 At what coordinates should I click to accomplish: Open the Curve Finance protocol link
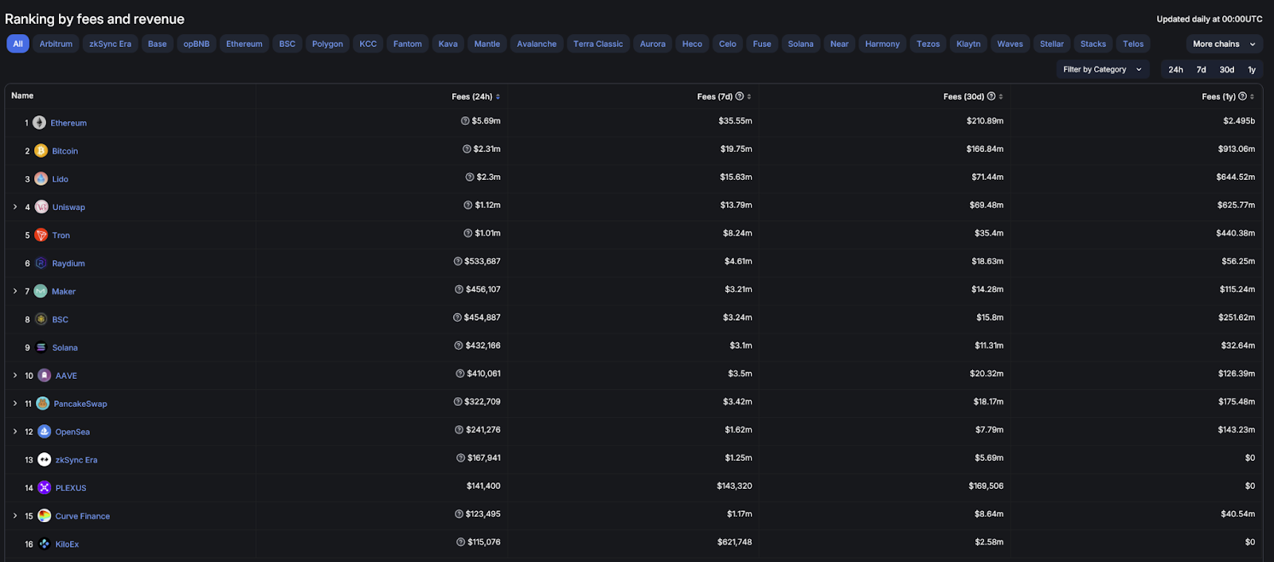(83, 517)
